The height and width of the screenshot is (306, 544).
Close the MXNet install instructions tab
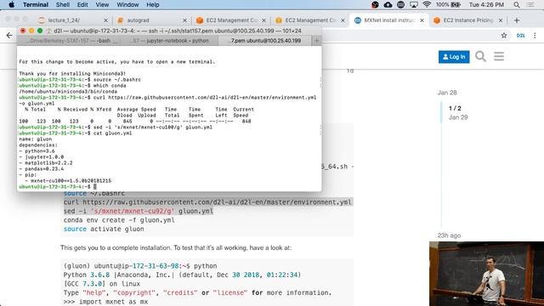coord(422,20)
